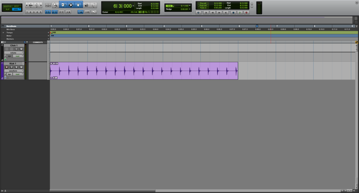Mute the Click 1 track
The width and height of the screenshot is (359, 193).
point(21,49)
